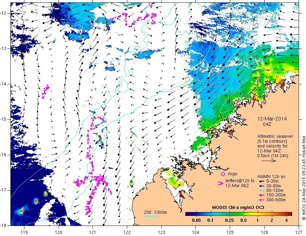
Task: Click the vertical IMOS copyright timestamp text
Action: [x=304, y=178]
